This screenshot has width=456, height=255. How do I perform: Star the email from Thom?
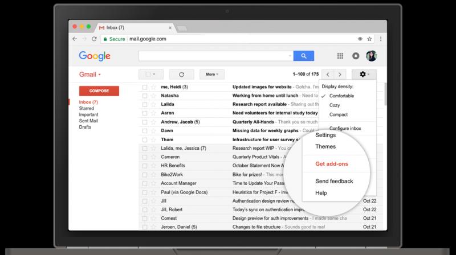coord(153,139)
